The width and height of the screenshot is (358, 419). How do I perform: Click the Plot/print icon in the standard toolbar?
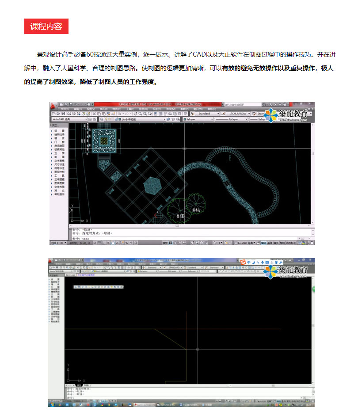pyautogui.click(x=69, y=114)
